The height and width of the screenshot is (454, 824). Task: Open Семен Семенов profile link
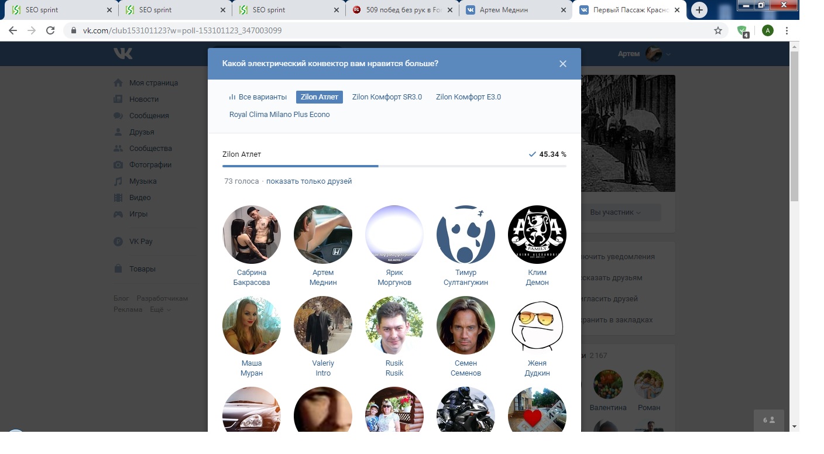click(x=466, y=368)
